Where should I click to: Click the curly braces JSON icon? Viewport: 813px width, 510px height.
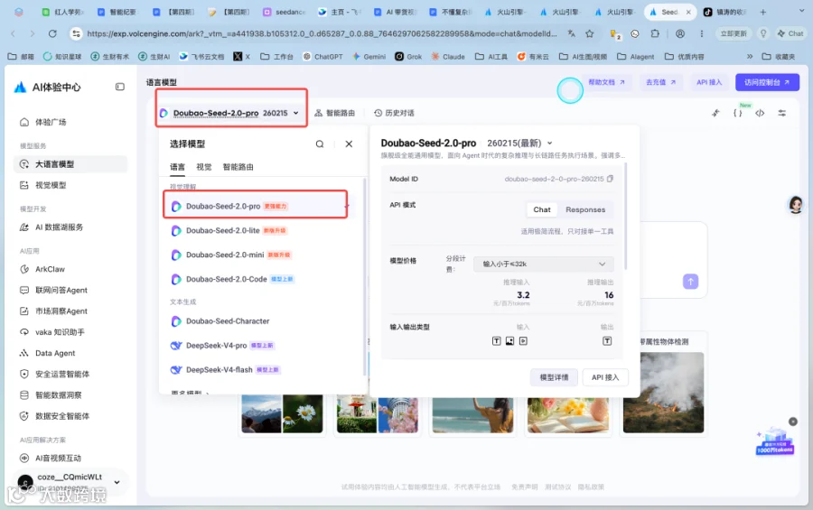tap(737, 113)
